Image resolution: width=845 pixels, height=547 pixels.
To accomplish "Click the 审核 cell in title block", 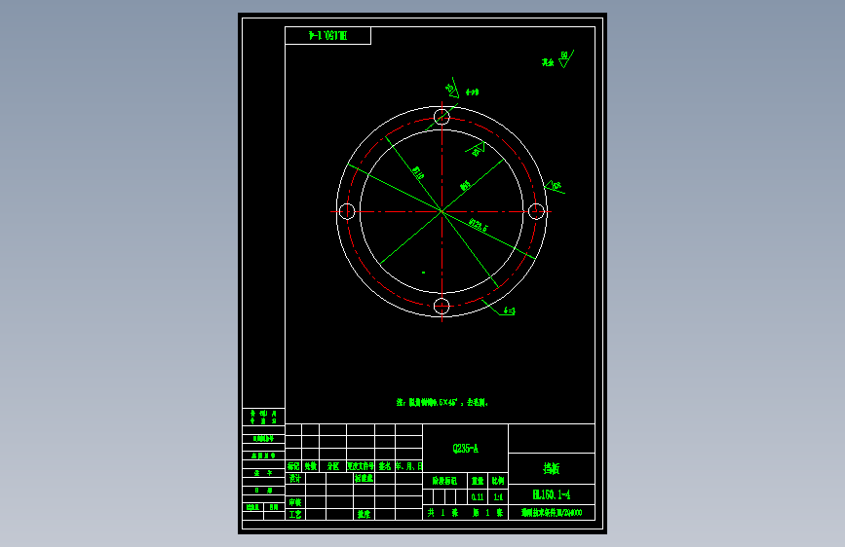I will coord(294,502).
